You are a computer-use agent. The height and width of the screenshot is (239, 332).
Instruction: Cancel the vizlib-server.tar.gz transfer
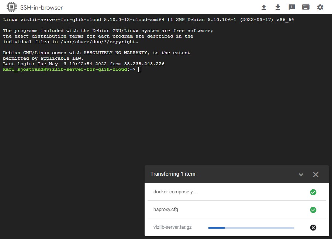click(x=313, y=227)
